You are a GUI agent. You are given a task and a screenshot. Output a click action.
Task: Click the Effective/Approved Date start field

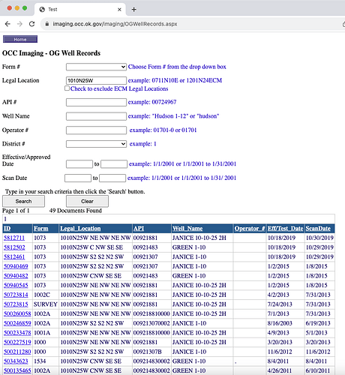tap(79, 164)
